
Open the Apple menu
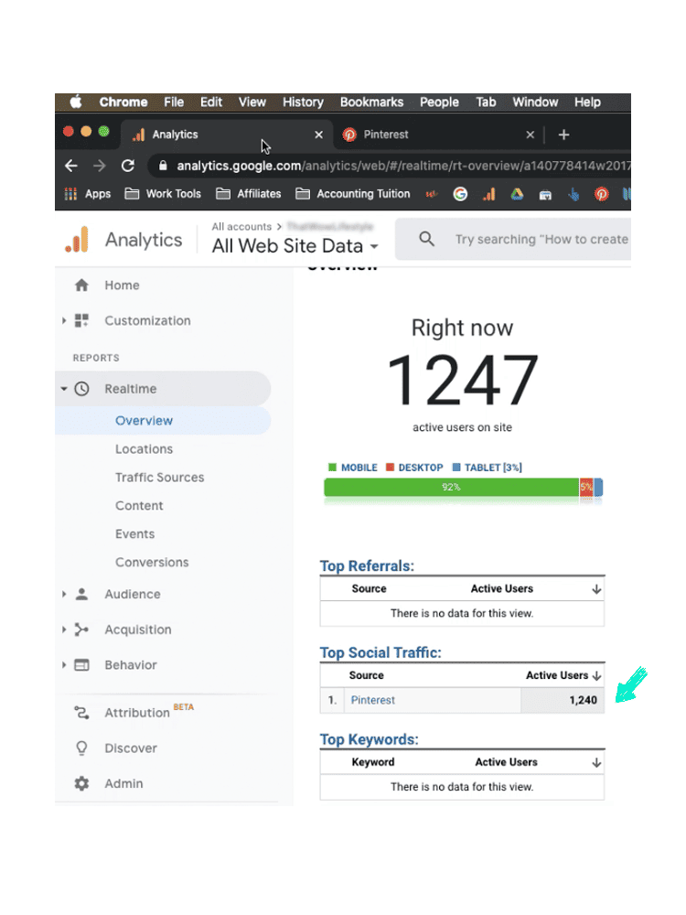tap(76, 102)
